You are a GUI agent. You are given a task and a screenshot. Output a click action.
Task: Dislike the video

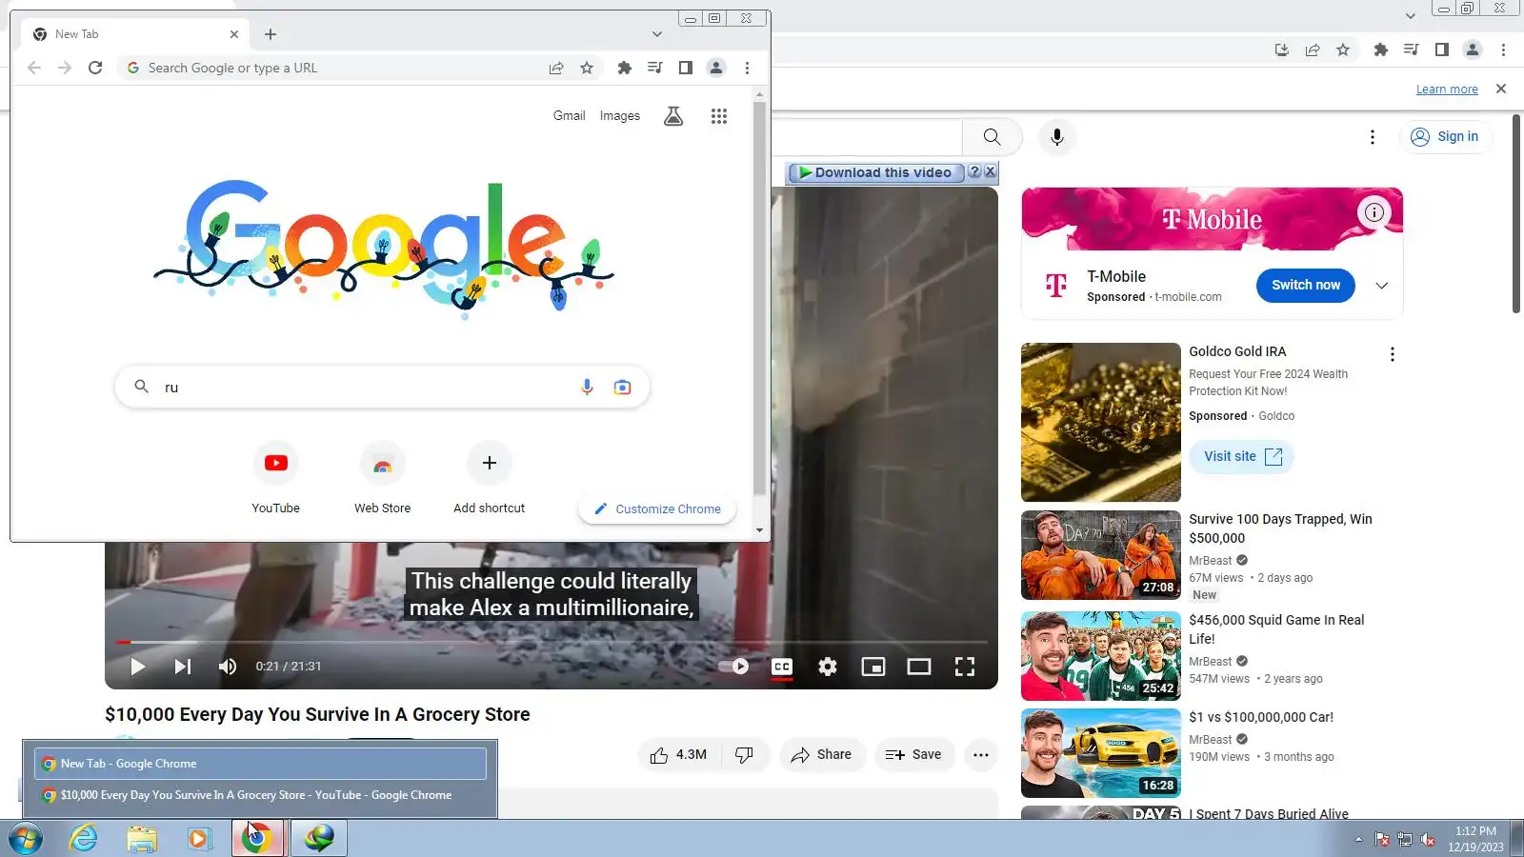pos(745,755)
